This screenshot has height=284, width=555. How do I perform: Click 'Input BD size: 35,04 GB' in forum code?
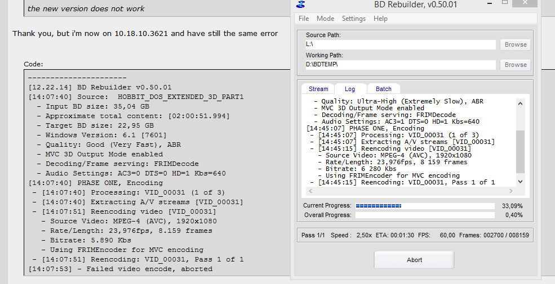(97, 106)
